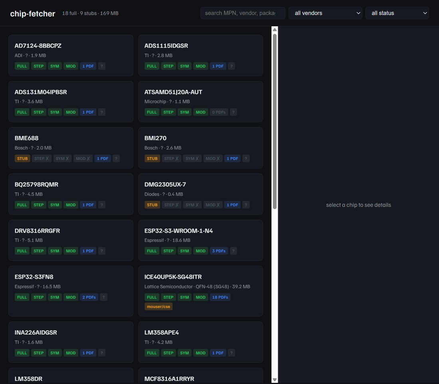This screenshot has height=384, width=439.
Task: Open the ADS1115IDGSR chip card
Action: click(x=200, y=55)
